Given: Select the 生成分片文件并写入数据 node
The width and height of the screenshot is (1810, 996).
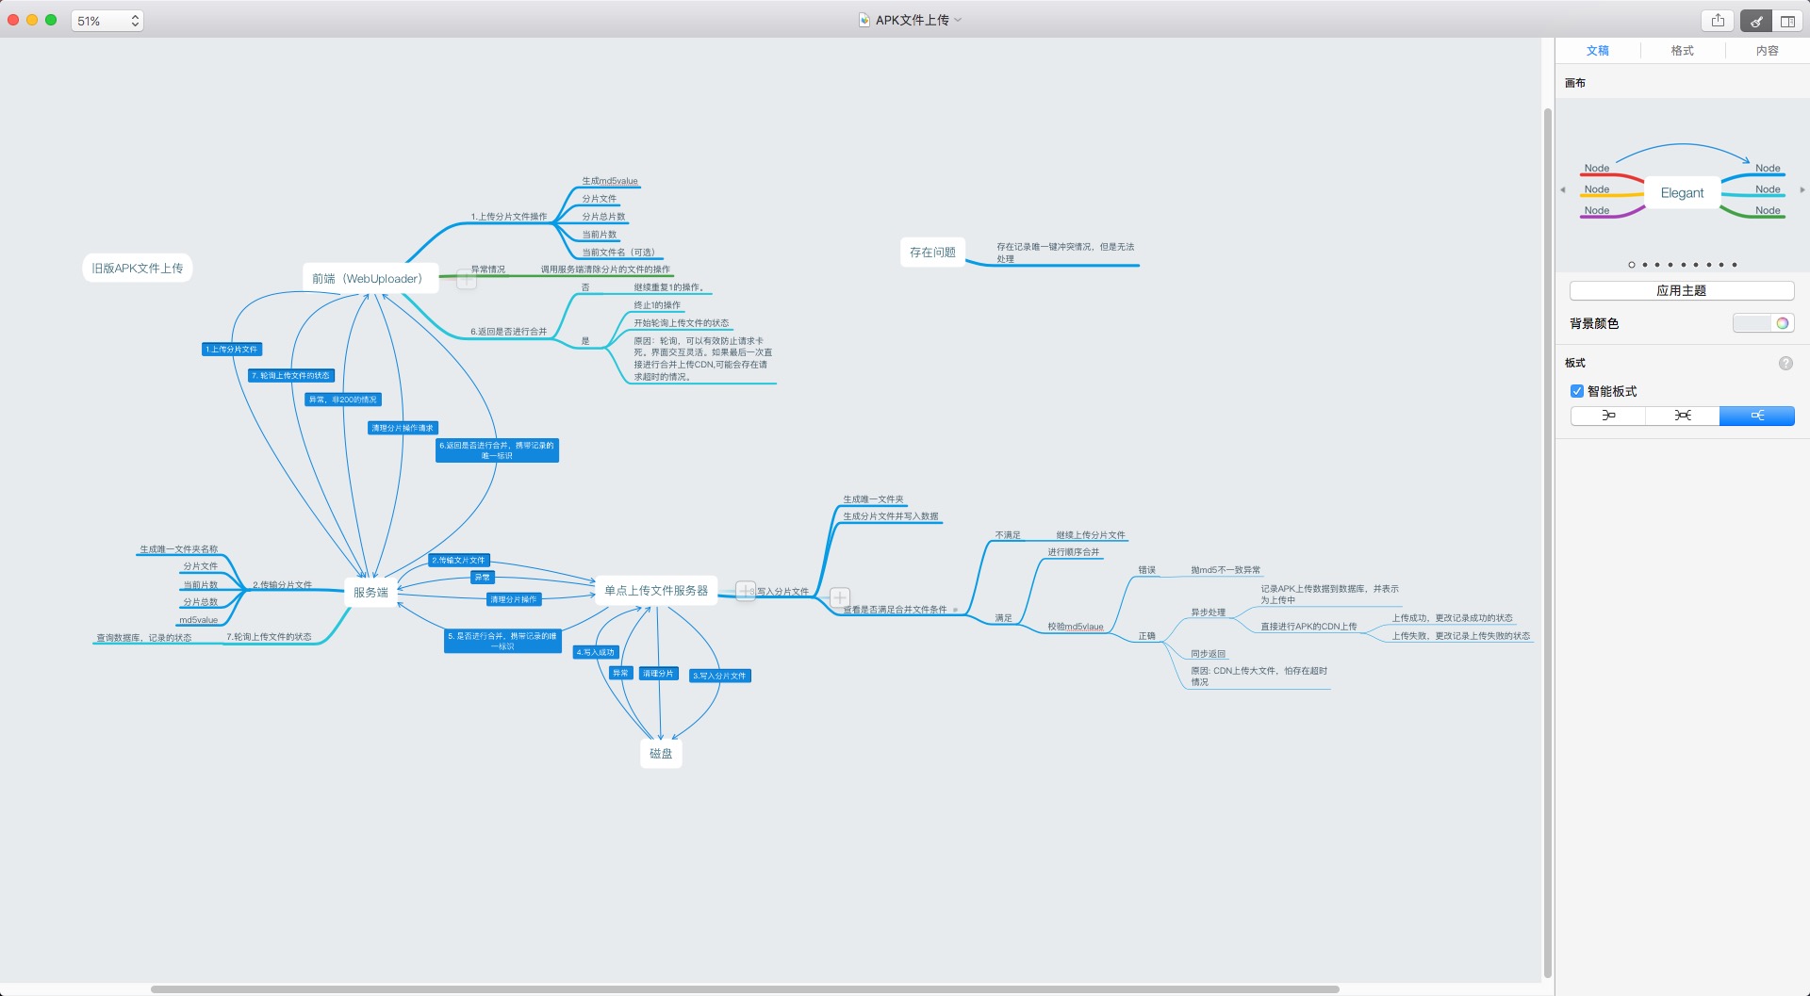Looking at the screenshot, I should [x=891, y=516].
